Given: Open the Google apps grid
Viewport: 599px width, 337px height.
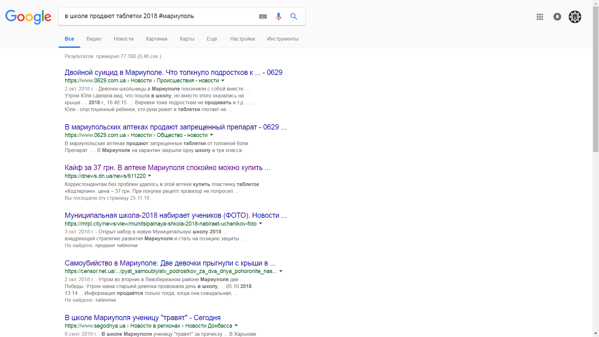Looking at the screenshot, I should tap(540, 17).
